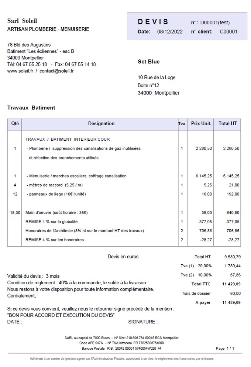
Task: Click '10 Rue de la Loge'
Action: [x=157, y=78]
